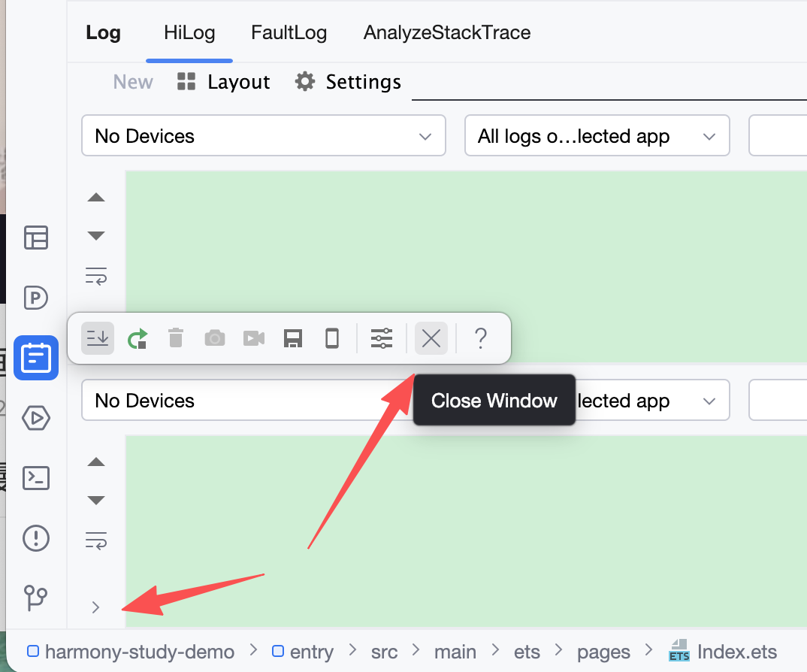Click the Layout button
This screenshot has height=672, width=807.
(x=223, y=82)
